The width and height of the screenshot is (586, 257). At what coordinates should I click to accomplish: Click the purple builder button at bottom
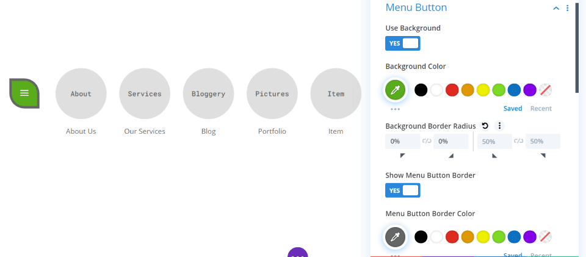pyautogui.click(x=298, y=253)
